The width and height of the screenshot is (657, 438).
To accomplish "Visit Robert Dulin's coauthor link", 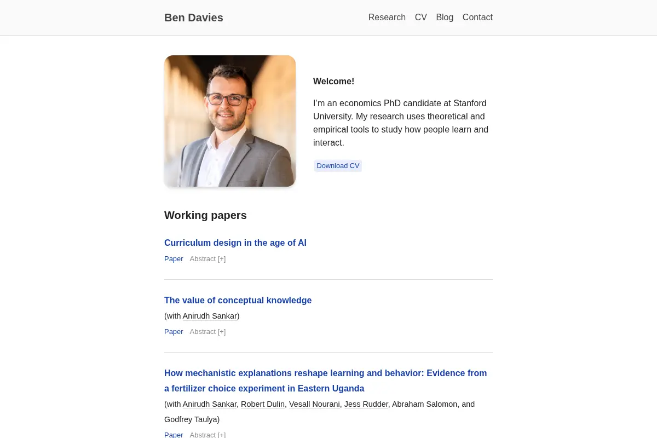I will (x=263, y=404).
